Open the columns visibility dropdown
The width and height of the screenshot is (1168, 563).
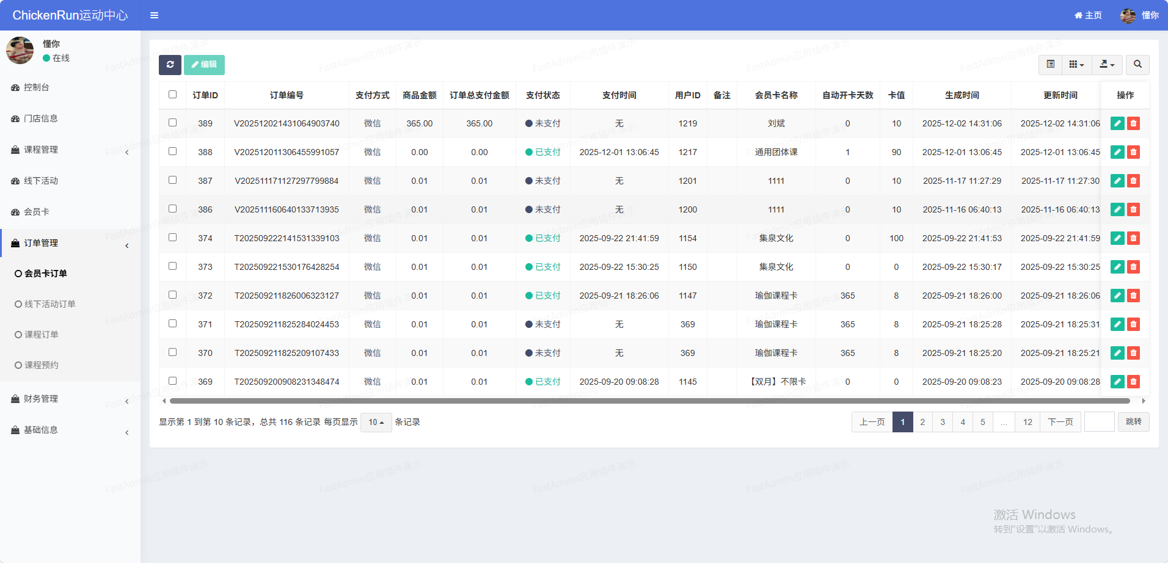pos(1076,64)
